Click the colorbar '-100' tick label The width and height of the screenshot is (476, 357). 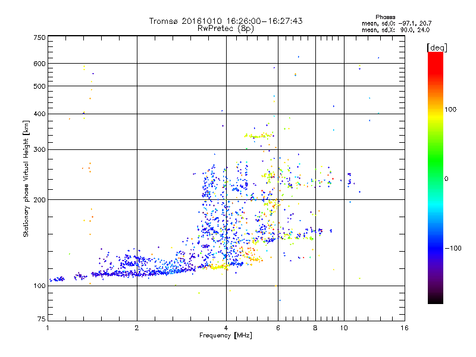pyautogui.click(x=453, y=248)
